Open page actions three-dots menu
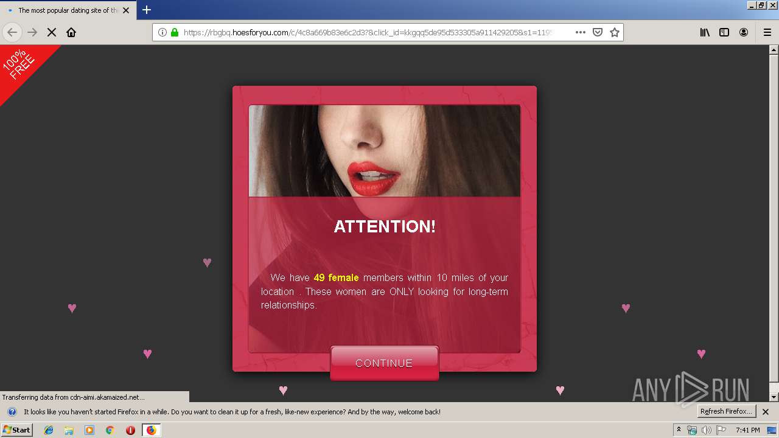The image size is (779, 438). pyautogui.click(x=581, y=32)
